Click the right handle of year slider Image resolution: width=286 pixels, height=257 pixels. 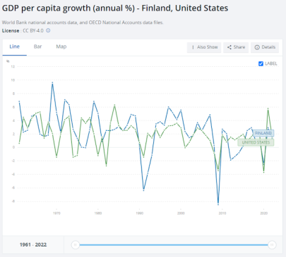pos(272,245)
